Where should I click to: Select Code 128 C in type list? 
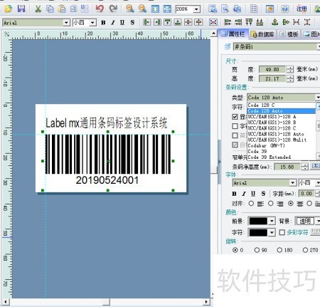(x=281, y=105)
